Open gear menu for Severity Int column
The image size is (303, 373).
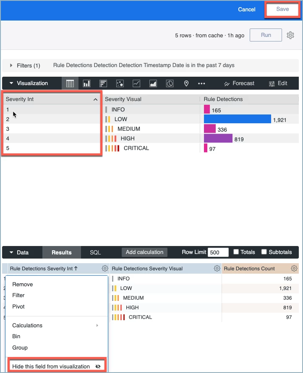(x=105, y=268)
